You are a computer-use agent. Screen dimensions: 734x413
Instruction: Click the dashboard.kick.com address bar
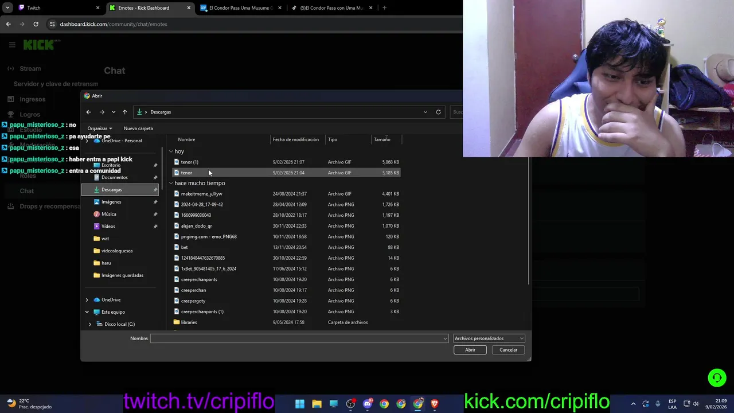click(114, 24)
